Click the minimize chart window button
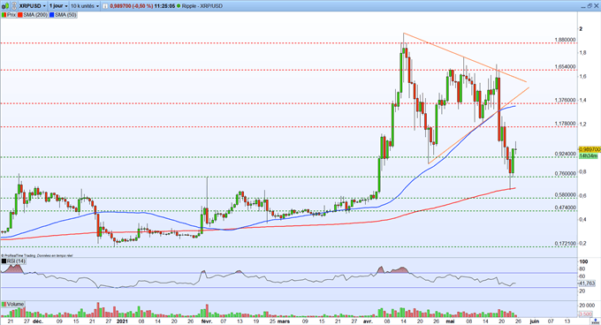Viewport: 601px width, 325px height. (582, 6)
